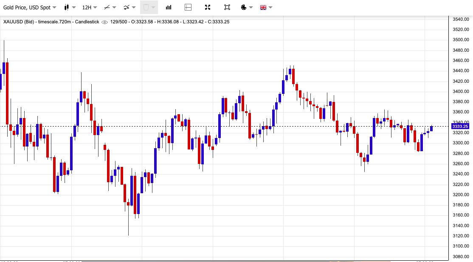Click the fullscreen expand arrows icon

point(208,7)
